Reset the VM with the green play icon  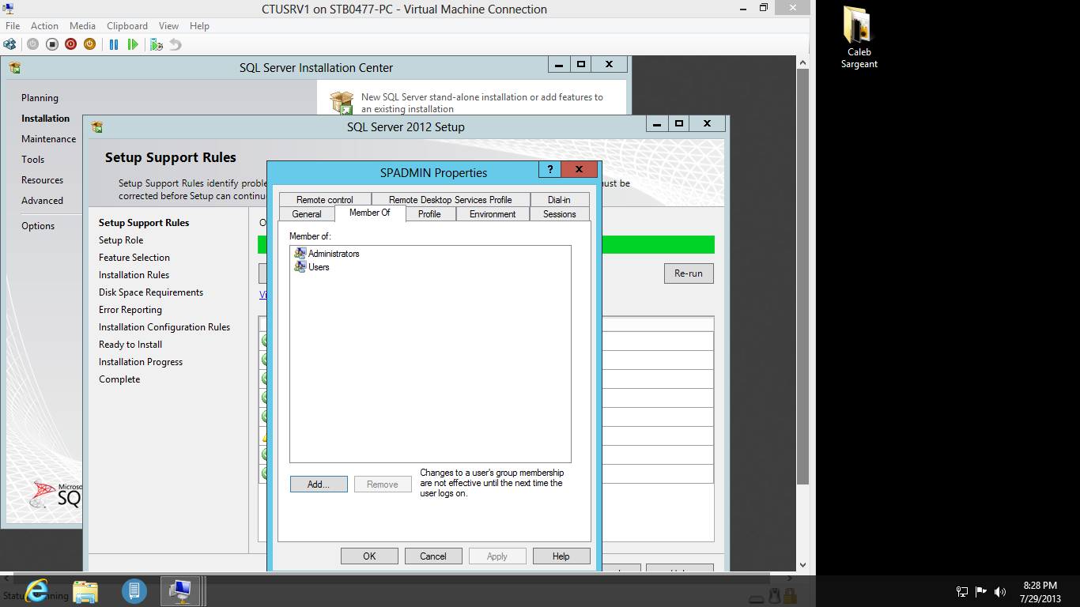[x=133, y=44]
